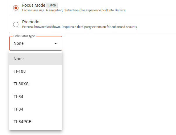Choose TI-84 calculator option

(x=36, y=109)
